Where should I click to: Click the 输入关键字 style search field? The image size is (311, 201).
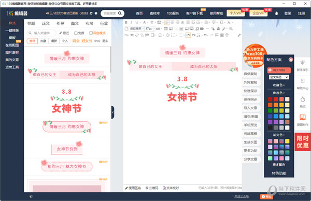coord(41,33)
